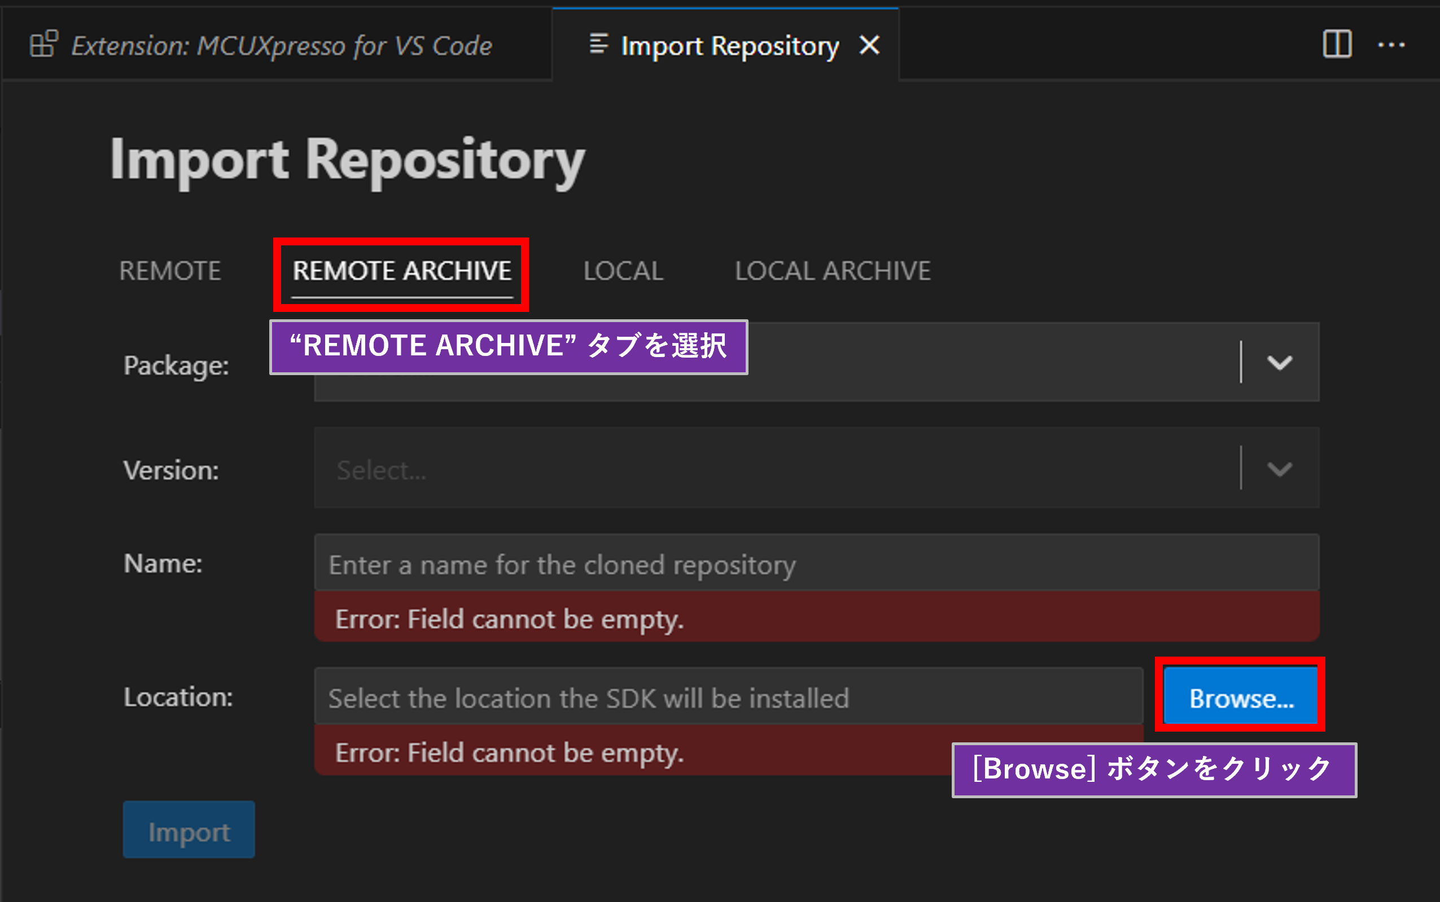Click the Import button
Viewport: 1440px width, 902px height.
[x=189, y=830]
